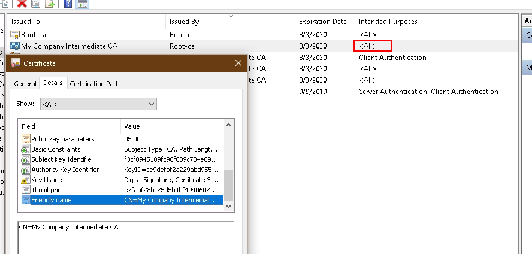Click the Basic Constraints field icon
The width and height of the screenshot is (532, 254).
[26, 149]
